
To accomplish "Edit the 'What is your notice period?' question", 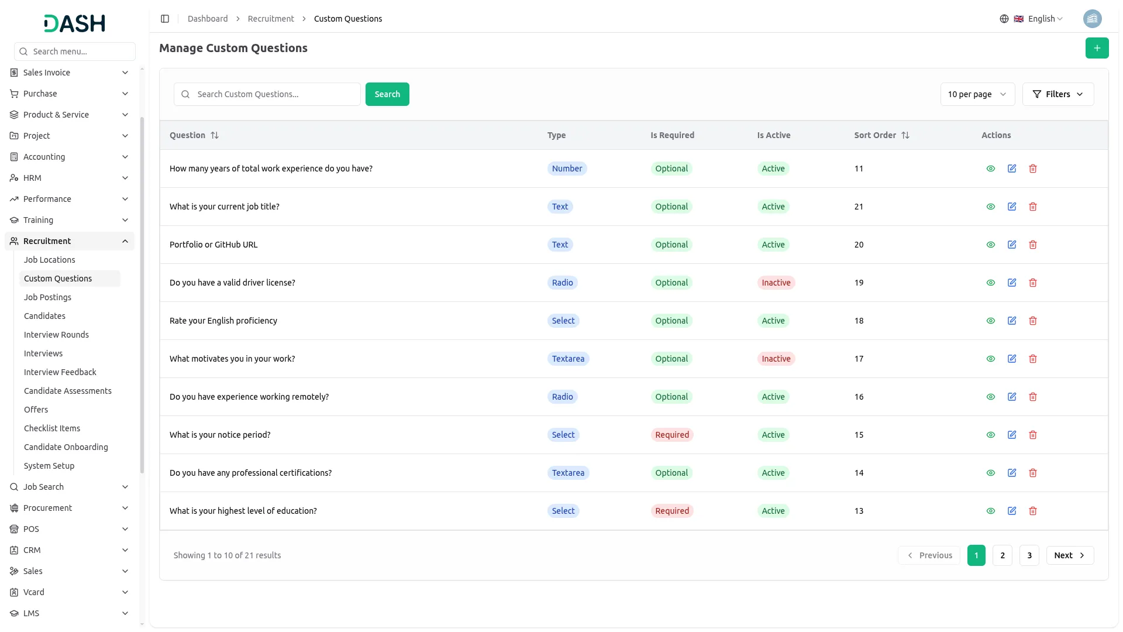I will (x=1011, y=435).
